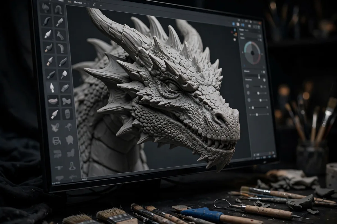337x224 pixels.
Task: Select the gray bowtie-shaped brush
Action: [67, 101]
